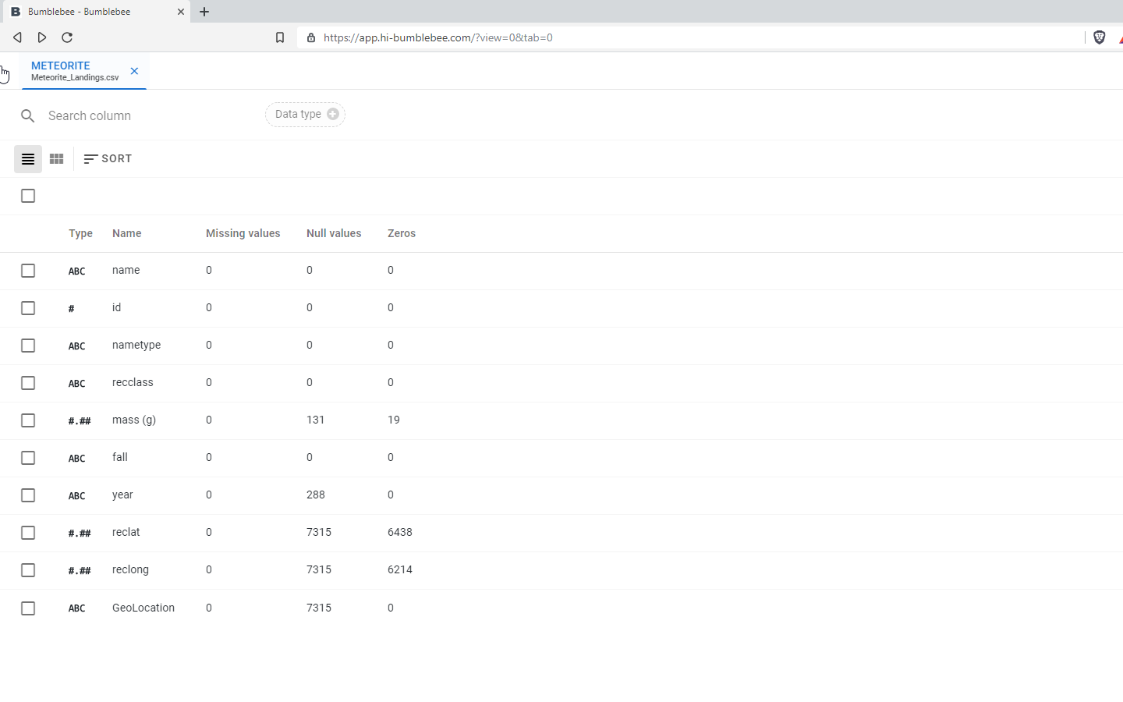Check the mass (g) column checkbox
Image resolution: width=1123 pixels, height=702 pixels.
(x=28, y=420)
